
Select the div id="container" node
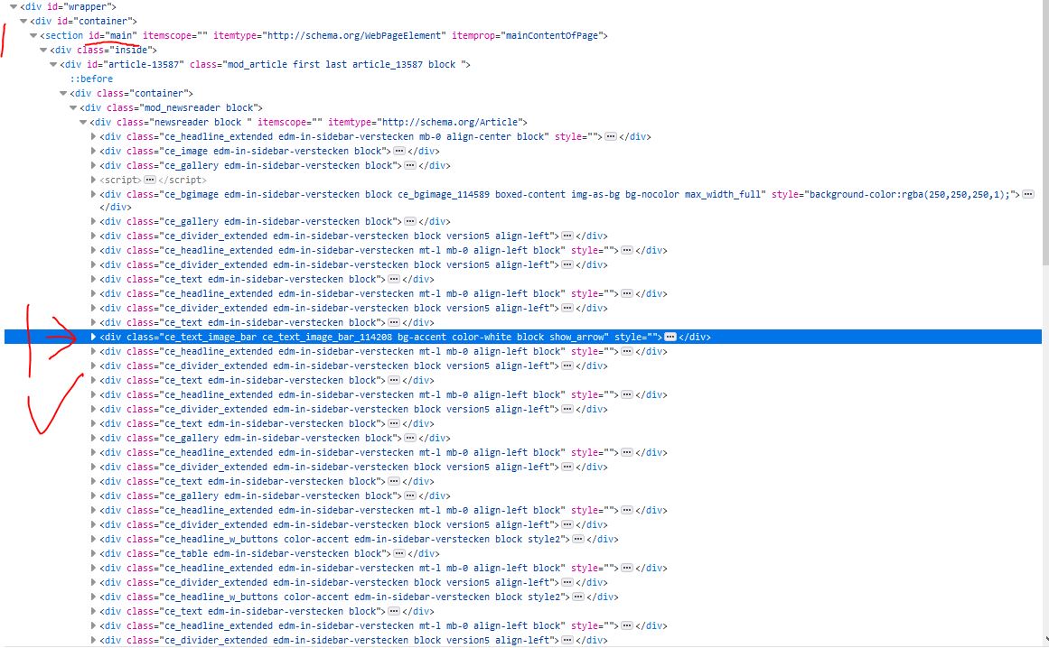coord(83,22)
